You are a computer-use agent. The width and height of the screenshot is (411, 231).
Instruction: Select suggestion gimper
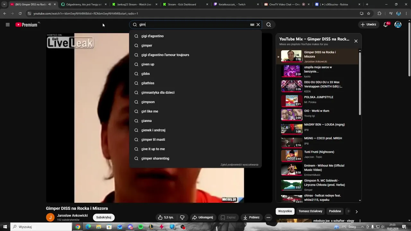pyautogui.click(x=195, y=46)
